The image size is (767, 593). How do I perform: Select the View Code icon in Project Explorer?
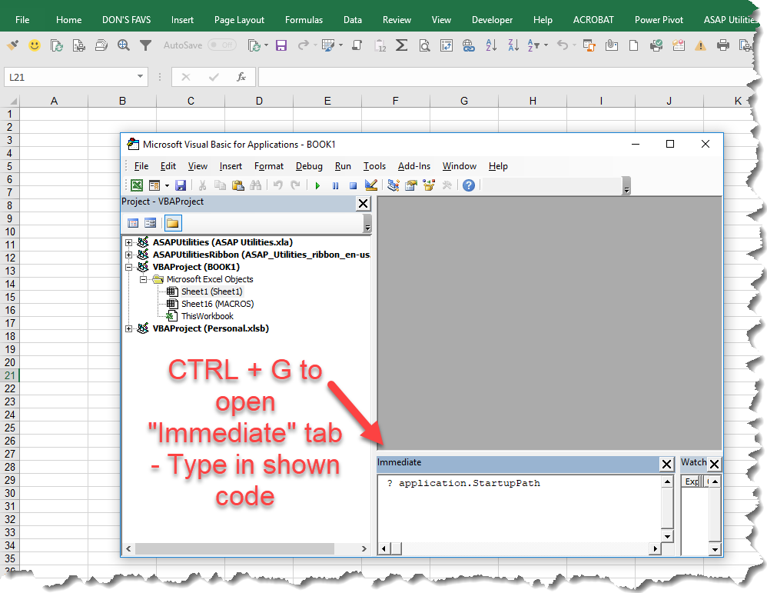134,222
